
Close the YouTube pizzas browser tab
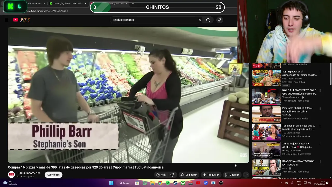[127, 3]
